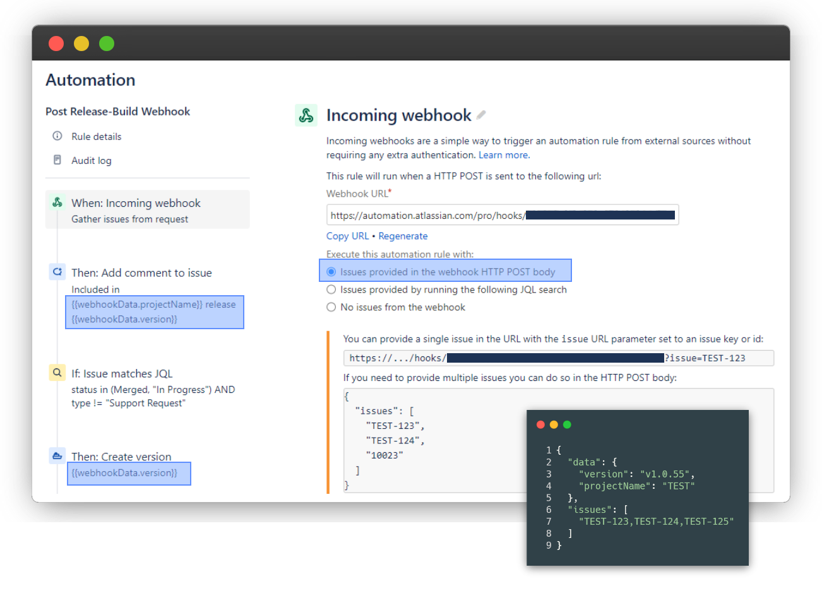Viewport: 822px width, 596px height.
Task: Click the pencil edit icon next to Incoming webhook
Action: (x=481, y=115)
